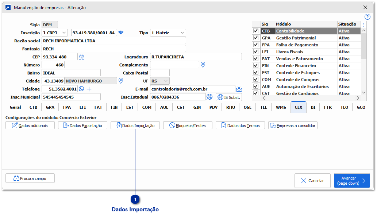Viewport: 377px width, 219px height.
Task: Click the Fantasia input field
Action: [x=114, y=49]
